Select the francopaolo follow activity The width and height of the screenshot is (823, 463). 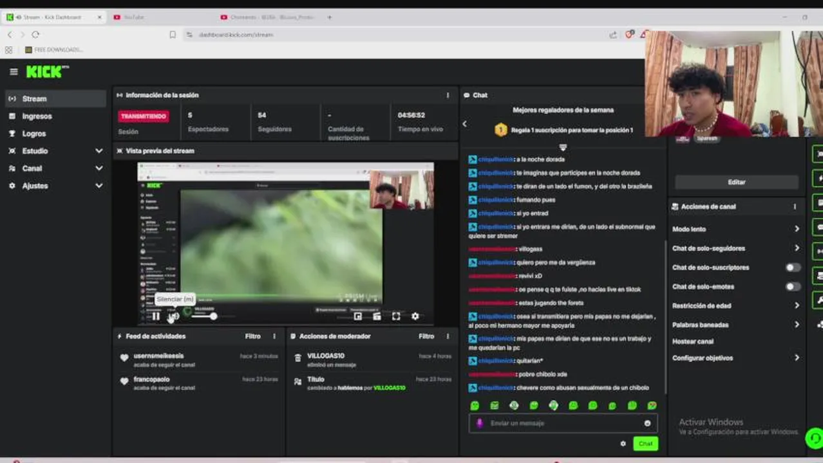click(x=198, y=383)
